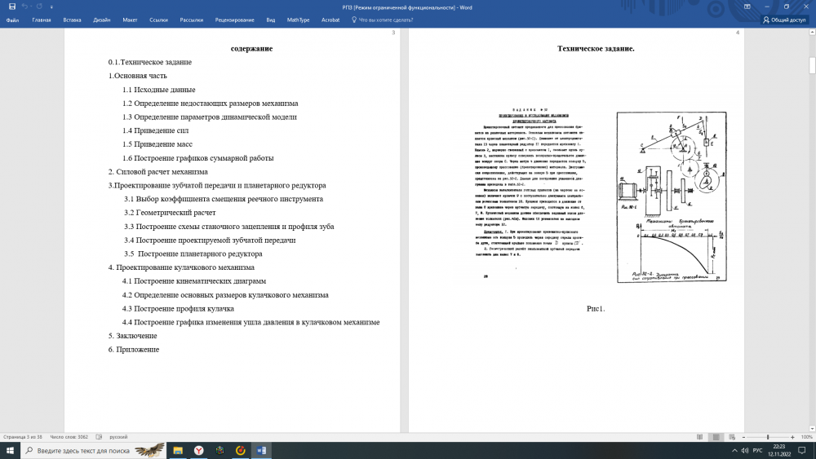Click the Общий доступ share button
Image resolution: width=816 pixels, height=459 pixels.
tap(784, 20)
